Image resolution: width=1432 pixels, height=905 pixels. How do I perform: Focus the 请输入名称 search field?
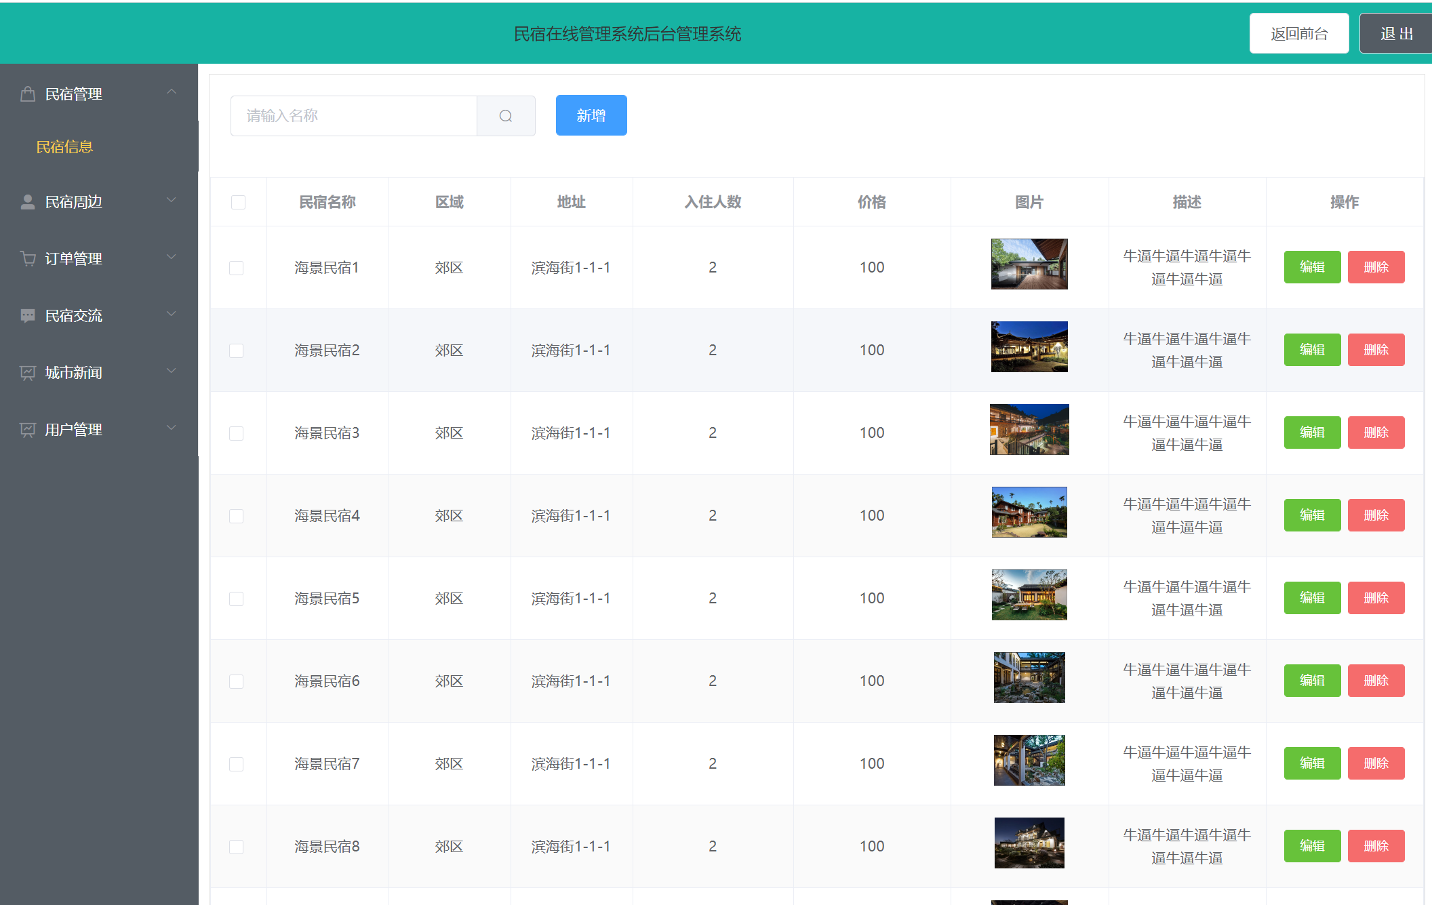[353, 116]
